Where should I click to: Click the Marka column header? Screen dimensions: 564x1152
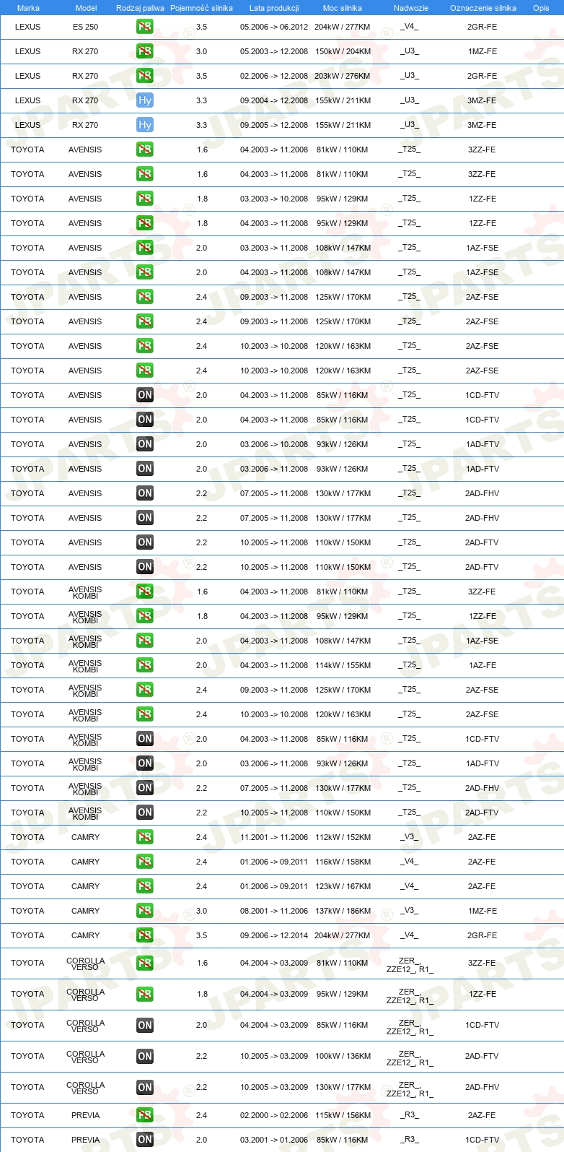pos(28,8)
